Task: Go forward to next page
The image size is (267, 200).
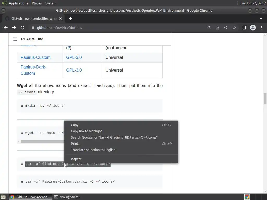Action: pyautogui.click(x=14, y=28)
